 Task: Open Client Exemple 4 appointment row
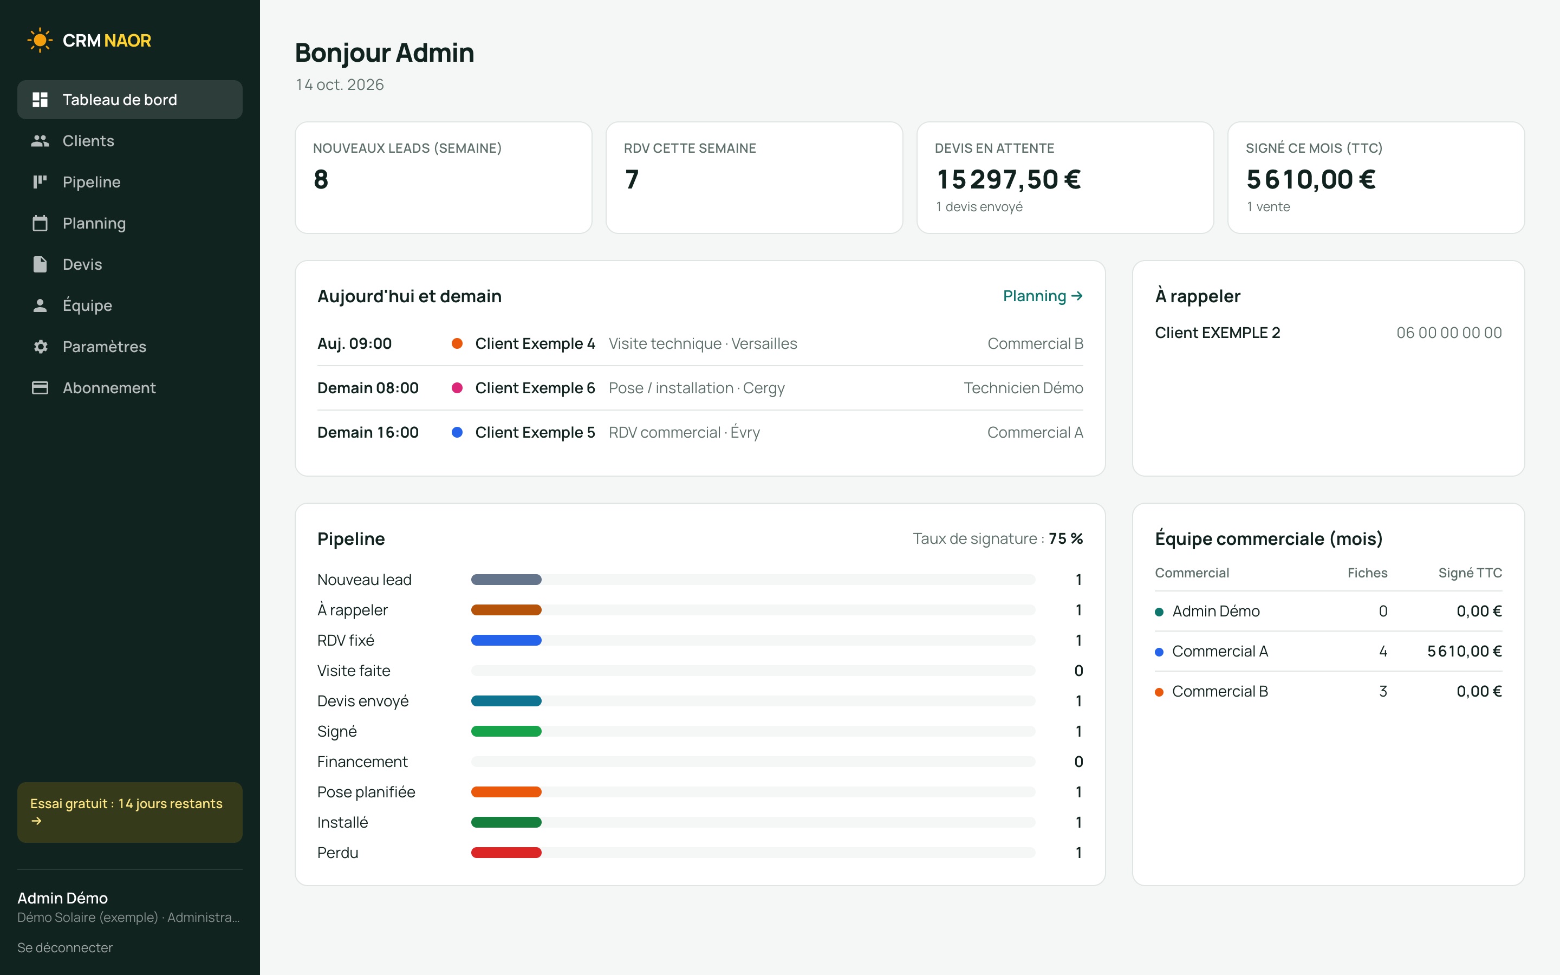tap(700, 344)
